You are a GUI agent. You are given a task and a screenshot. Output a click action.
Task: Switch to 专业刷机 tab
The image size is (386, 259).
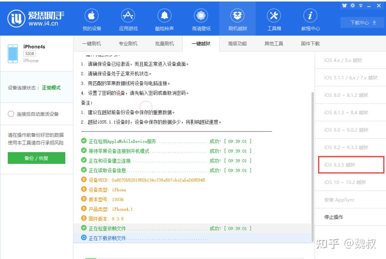[128, 43]
